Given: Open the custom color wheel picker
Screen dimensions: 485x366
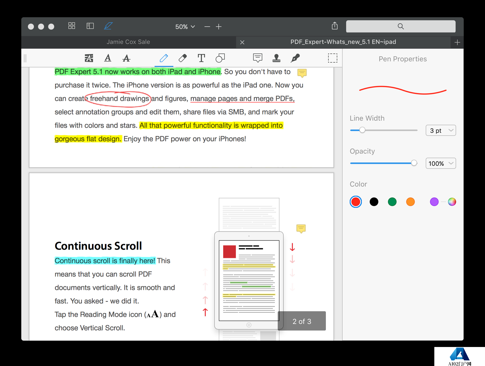Looking at the screenshot, I should pyautogui.click(x=452, y=202).
